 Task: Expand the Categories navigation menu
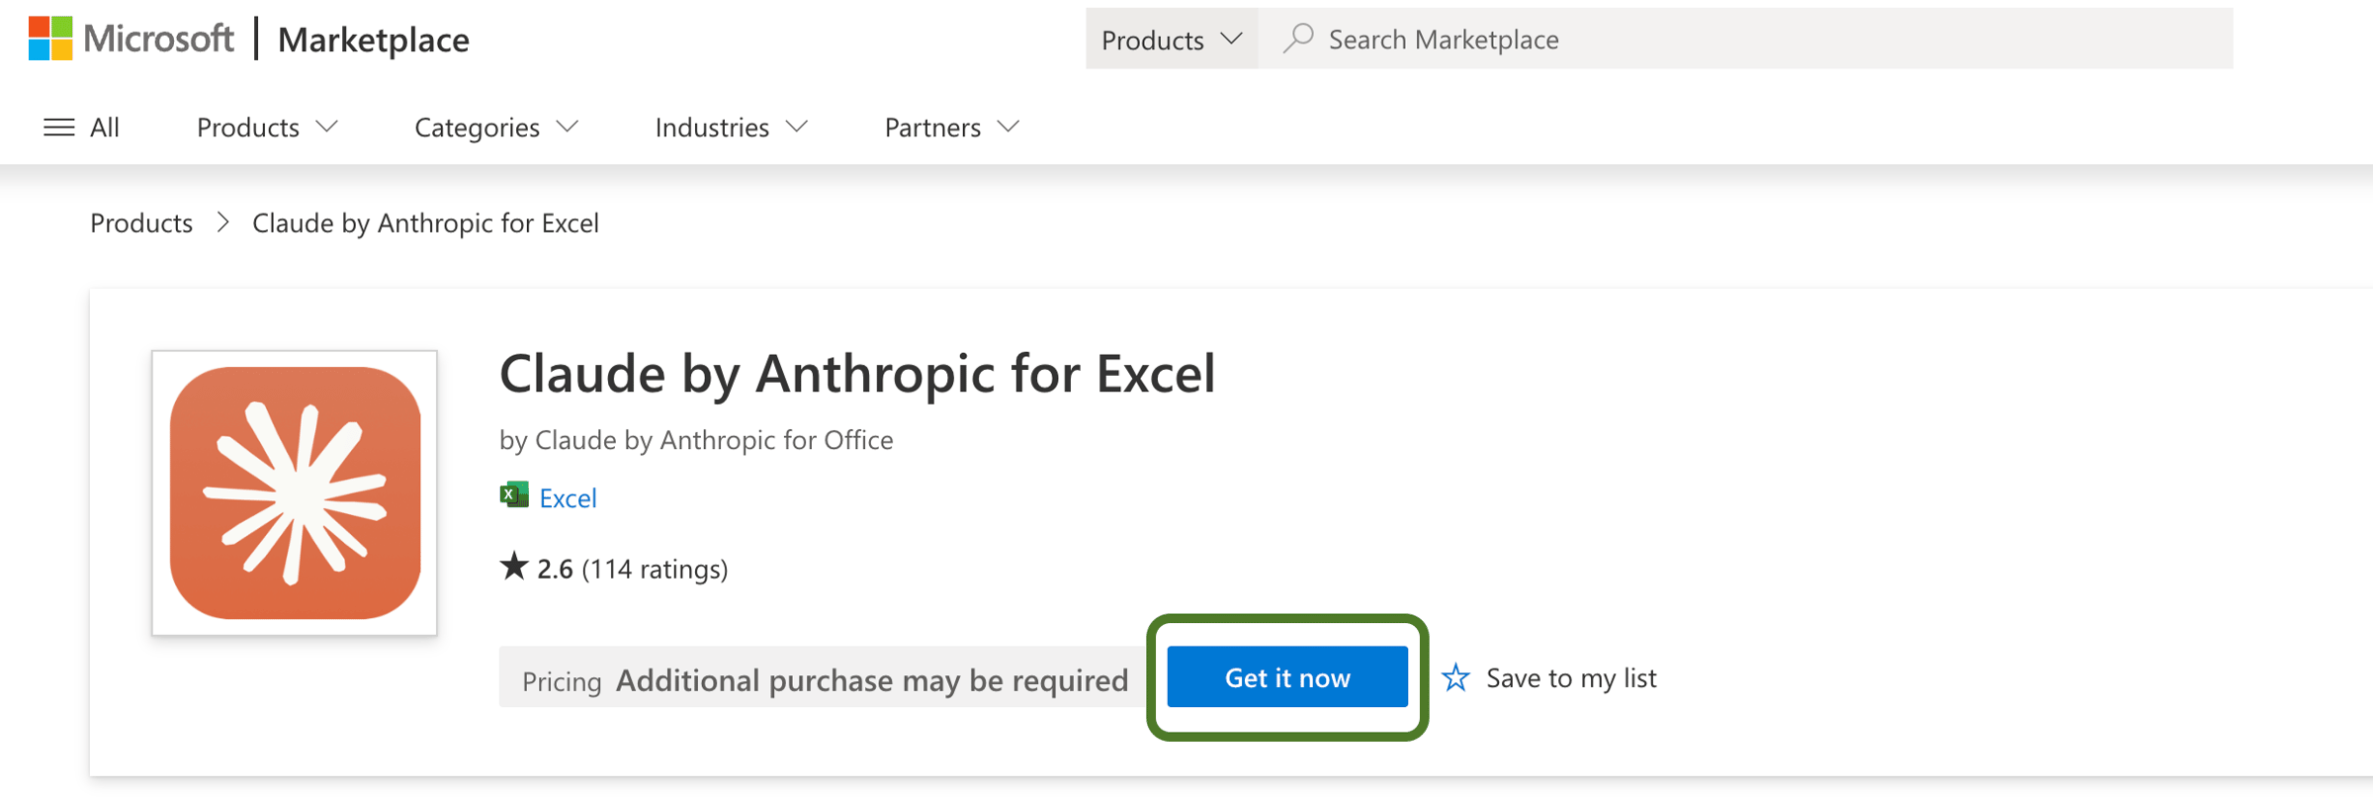495,128
